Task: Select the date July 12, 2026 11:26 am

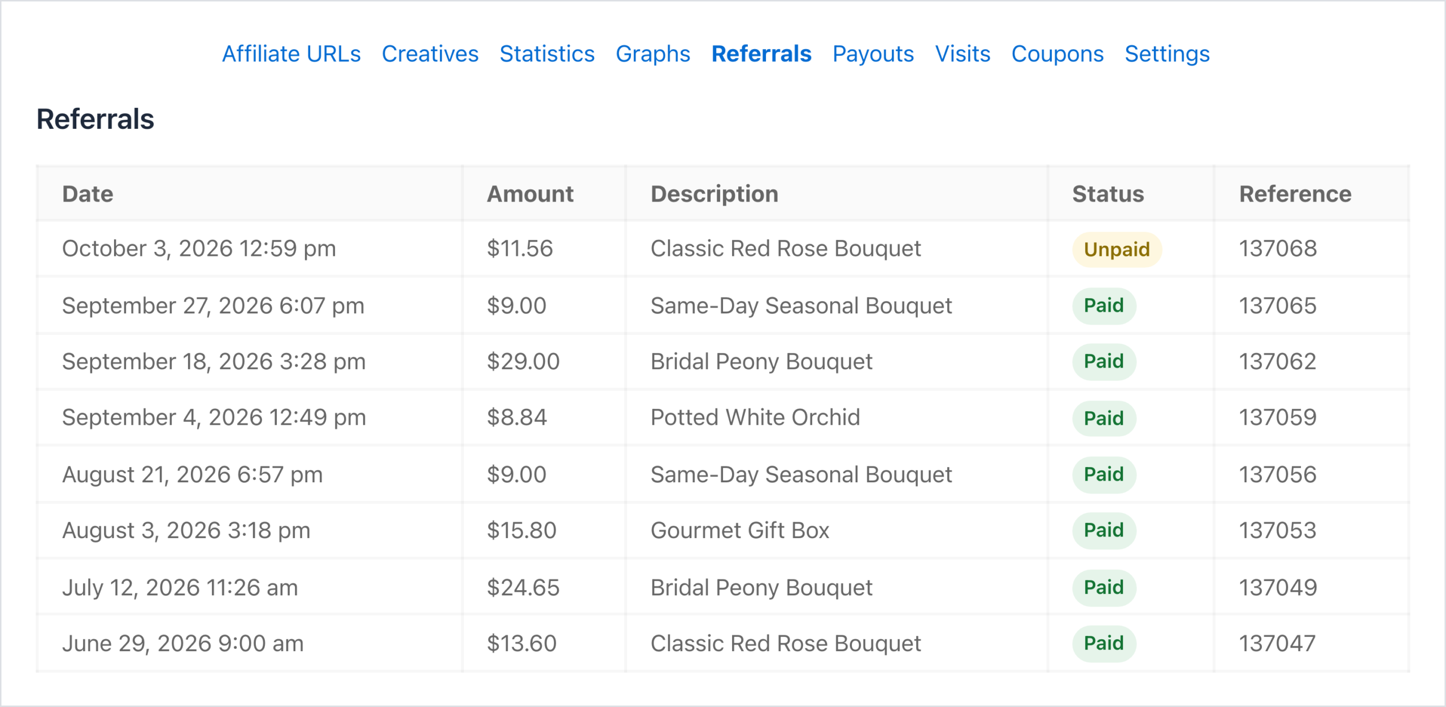Action: tap(180, 587)
